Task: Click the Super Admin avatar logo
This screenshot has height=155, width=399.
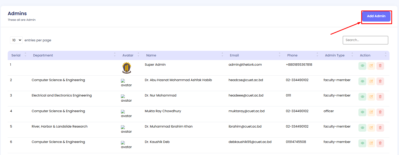Action: click(127, 68)
